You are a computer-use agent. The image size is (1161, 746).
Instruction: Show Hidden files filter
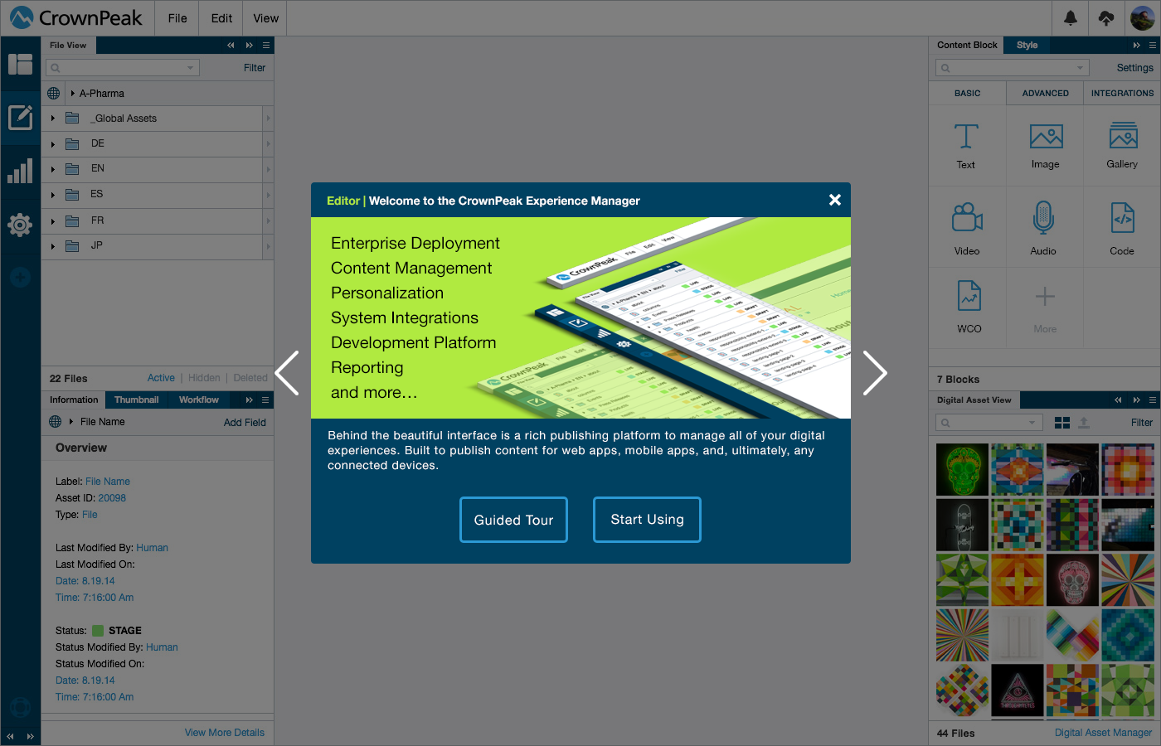(204, 378)
